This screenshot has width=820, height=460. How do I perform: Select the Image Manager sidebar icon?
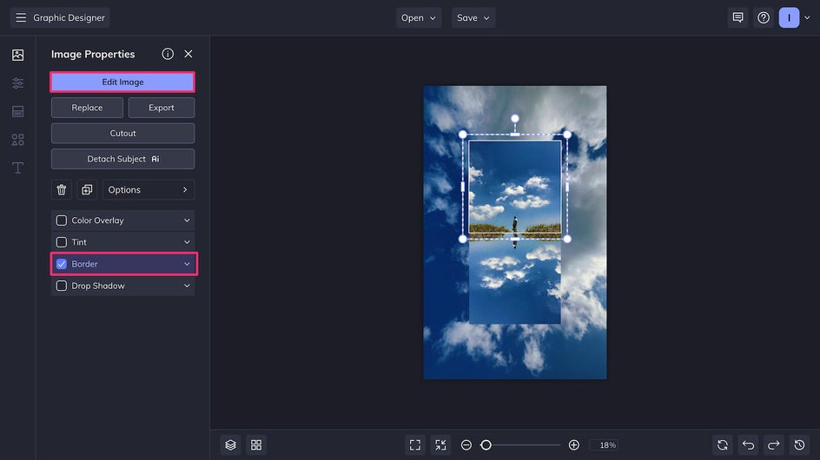(17, 55)
